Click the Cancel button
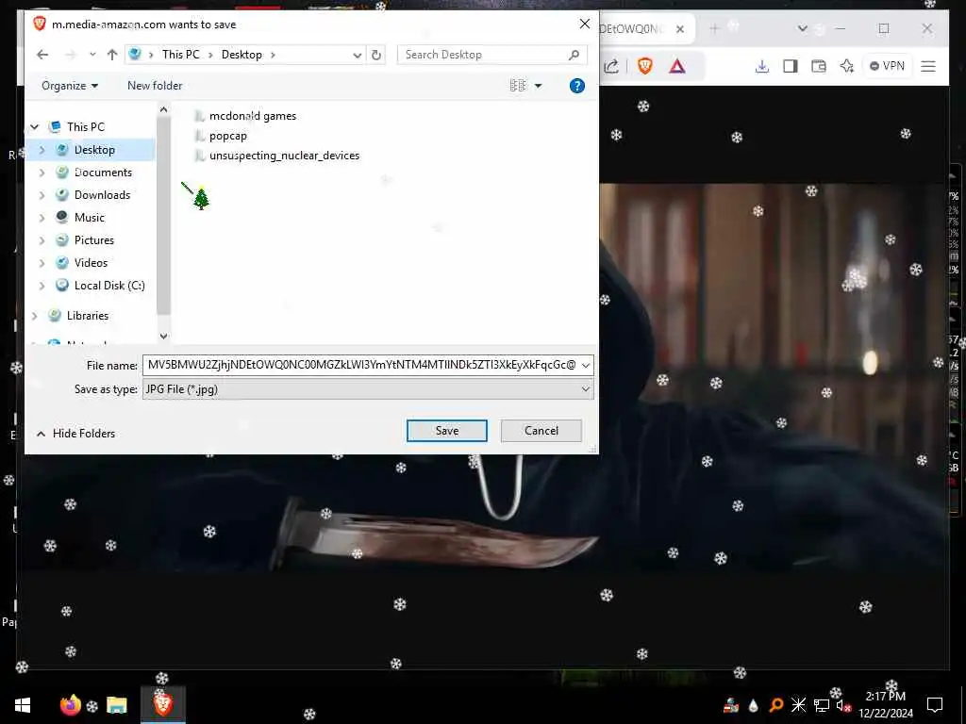966x724 pixels. (x=541, y=430)
